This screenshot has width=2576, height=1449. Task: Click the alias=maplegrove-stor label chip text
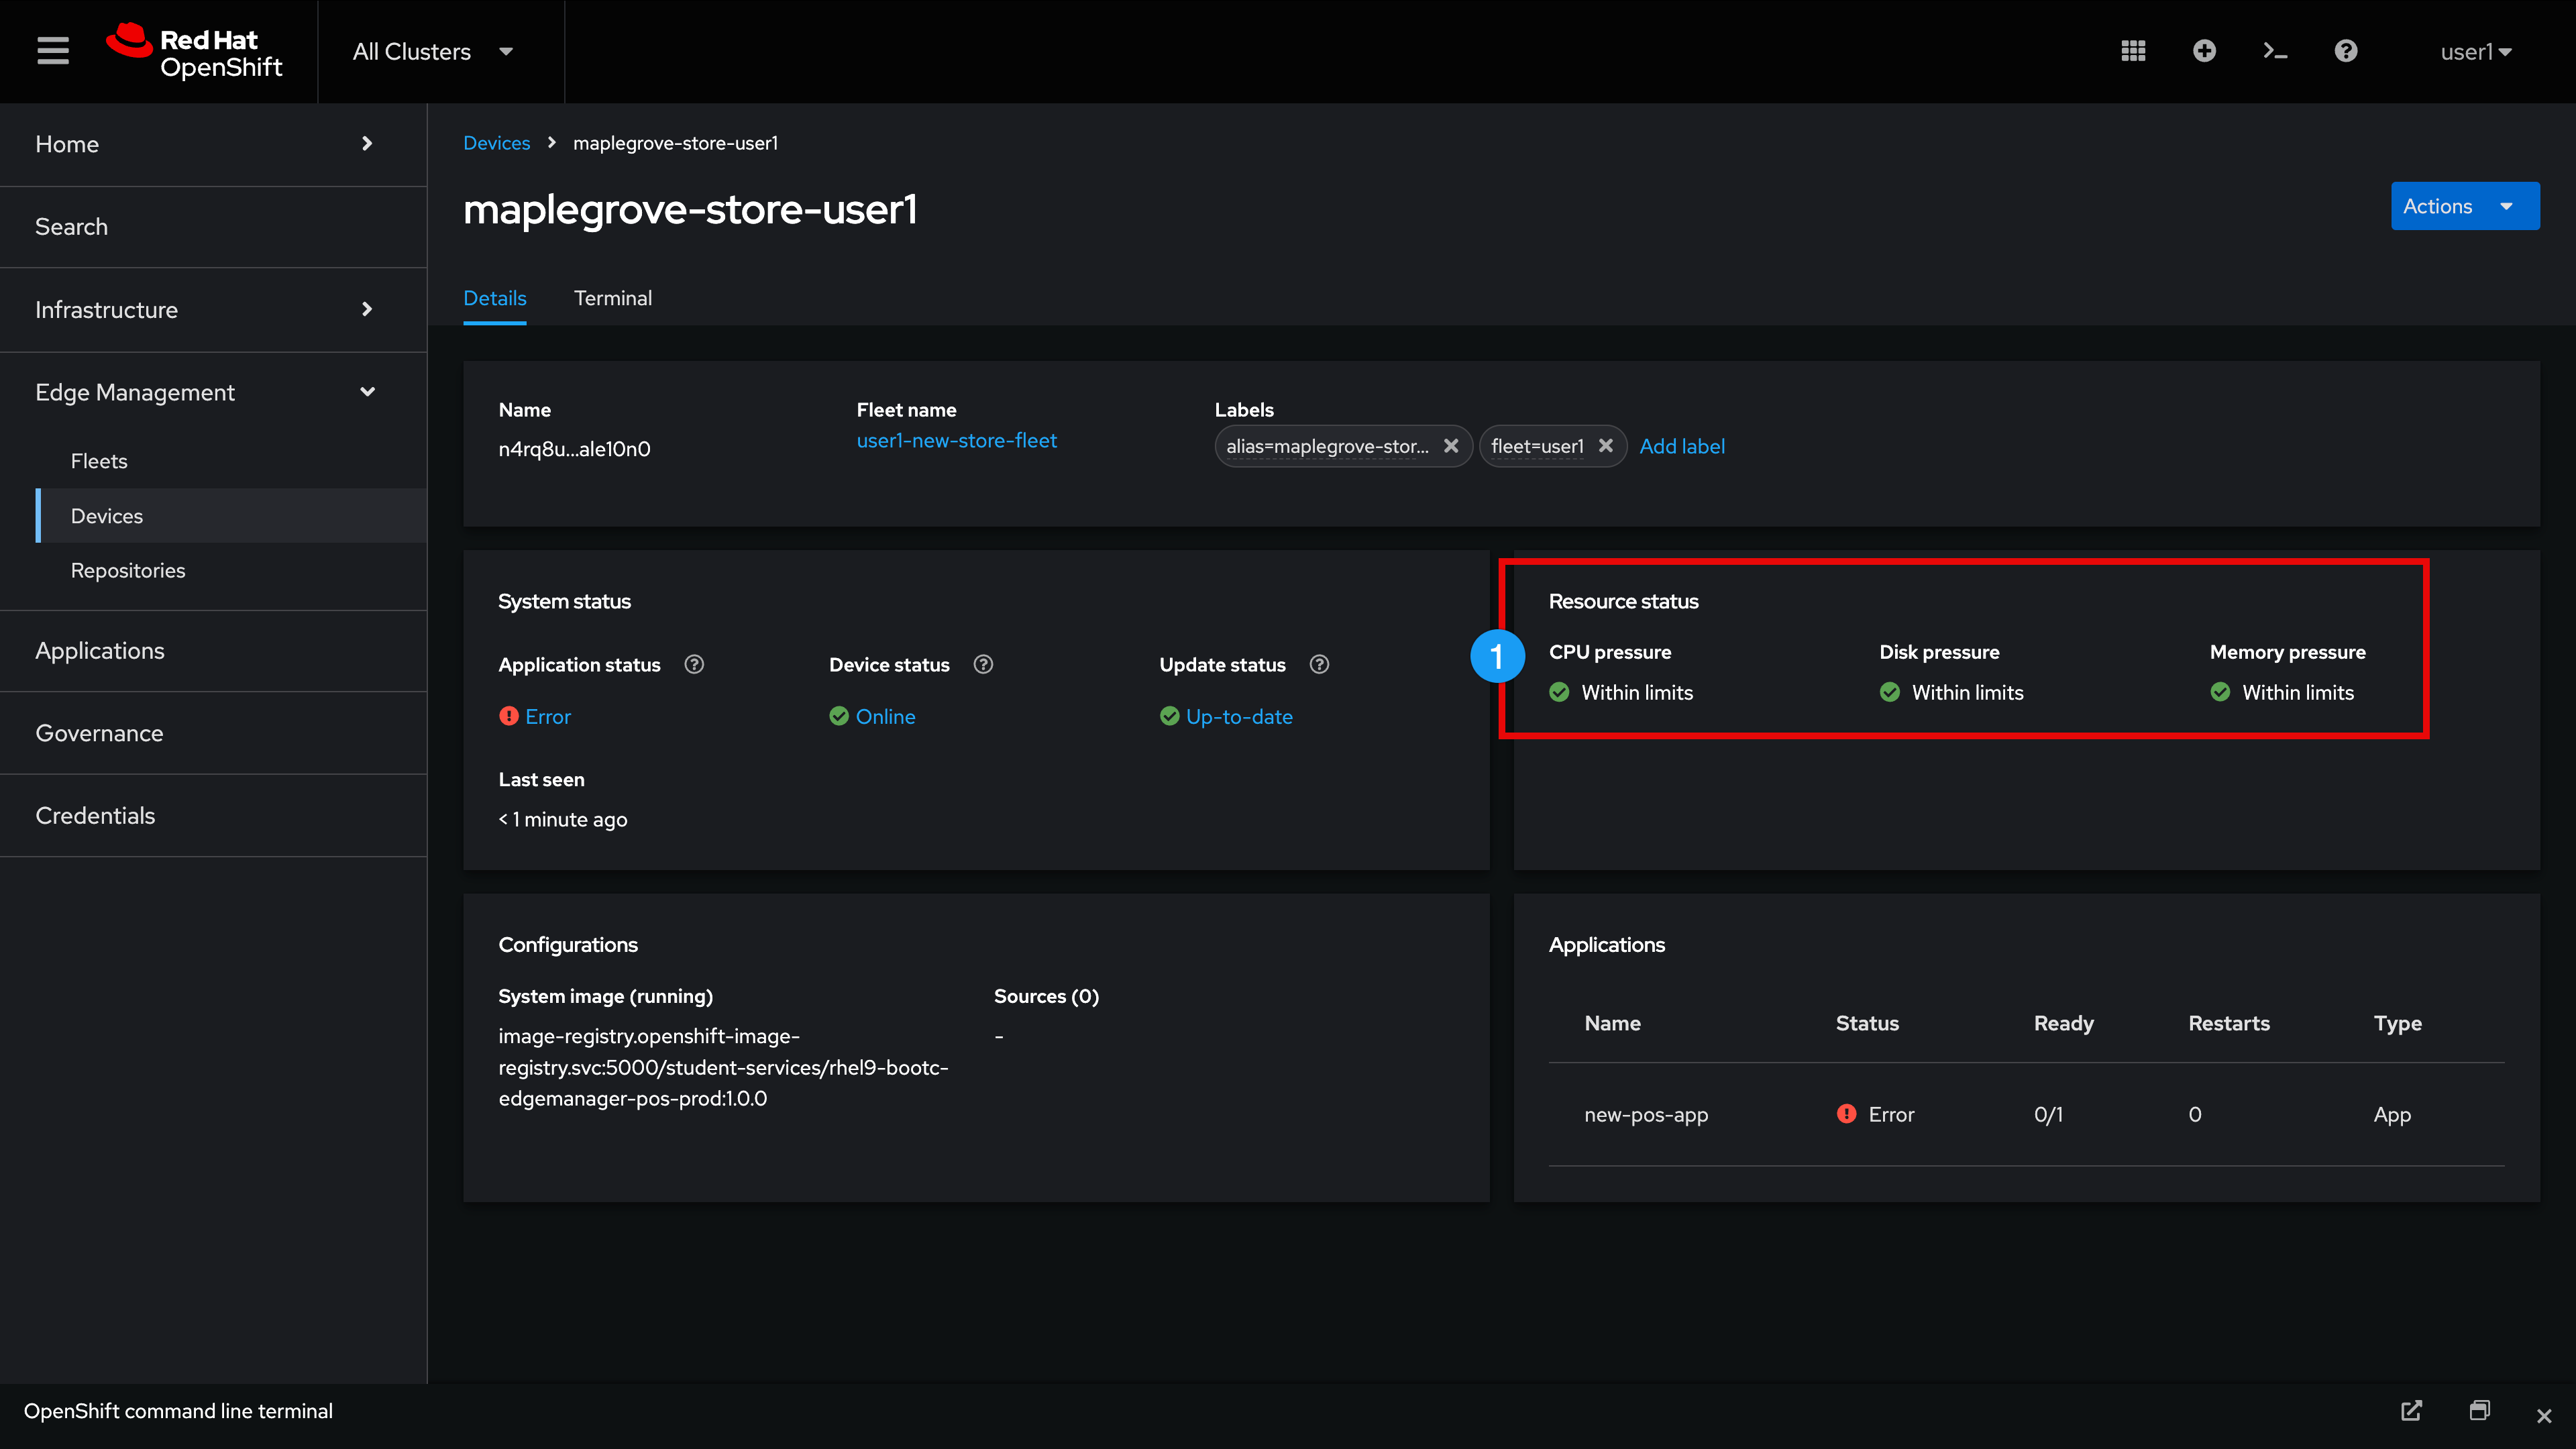(x=1328, y=446)
